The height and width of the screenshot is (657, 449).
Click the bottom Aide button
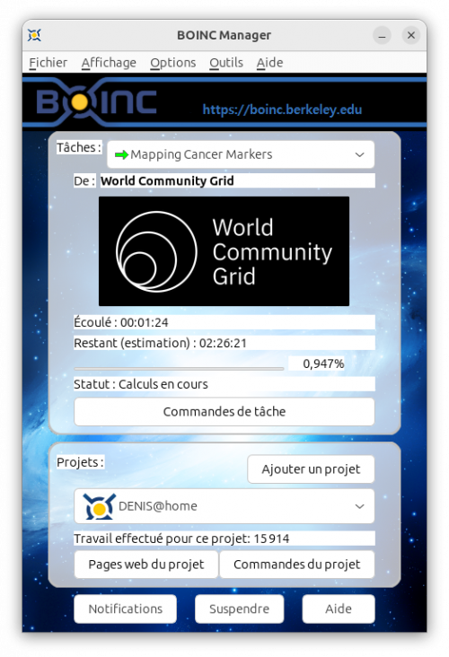coord(339,609)
